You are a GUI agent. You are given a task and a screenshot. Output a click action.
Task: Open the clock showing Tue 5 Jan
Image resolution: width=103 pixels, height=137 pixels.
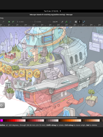point(51,11)
